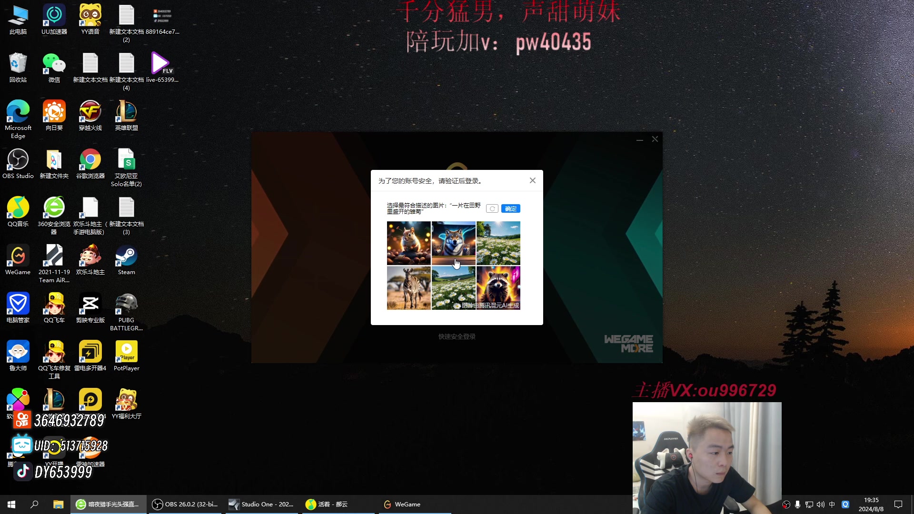
Task: Select the raccoon captcha image
Action: 498,288
